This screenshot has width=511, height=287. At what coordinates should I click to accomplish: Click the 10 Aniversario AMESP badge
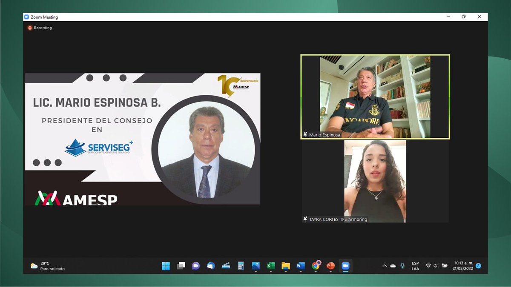tap(238, 85)
